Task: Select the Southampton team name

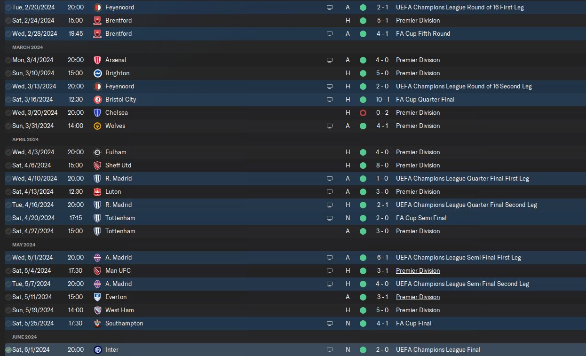Action: pyautogui.click(x=124, y=324)
